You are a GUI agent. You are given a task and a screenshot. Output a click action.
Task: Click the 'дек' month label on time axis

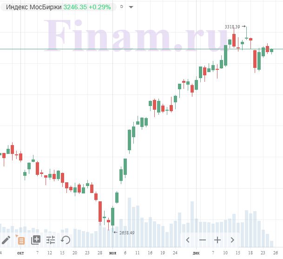(x=196, y=253)
